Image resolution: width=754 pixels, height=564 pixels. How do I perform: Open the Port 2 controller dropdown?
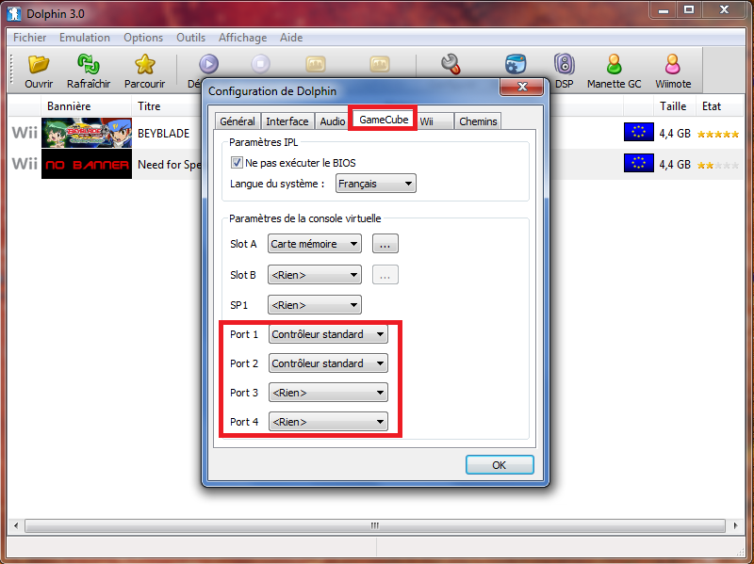pyautogui.click(x=328, y=363)
